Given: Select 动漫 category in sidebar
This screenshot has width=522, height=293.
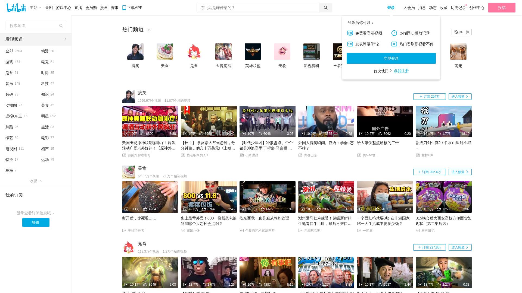Looking at the screenshot, I should pyautogui.click(x=48, y=51).
